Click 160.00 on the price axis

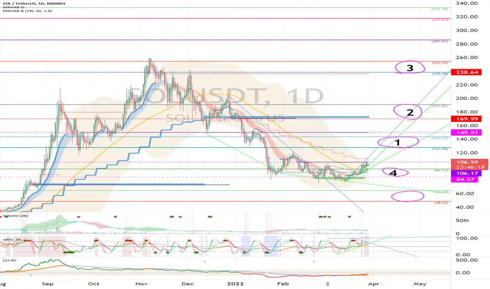(467, 126)
